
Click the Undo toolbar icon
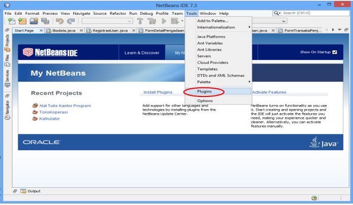click(x=59, y=21)
